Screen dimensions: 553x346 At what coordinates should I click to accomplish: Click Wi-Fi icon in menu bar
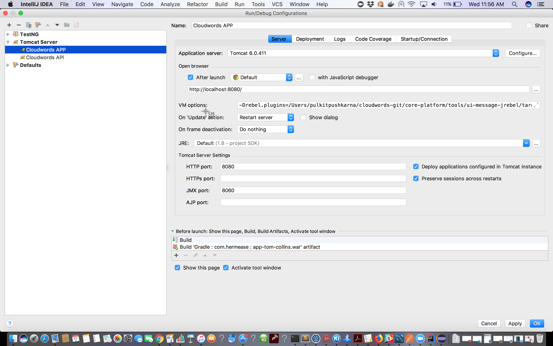pyautogui.click(x=411, y=4)
